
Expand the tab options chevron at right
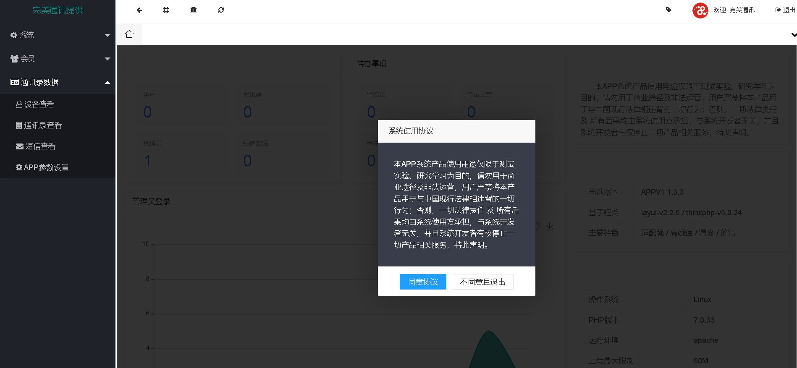coord(794,35)
